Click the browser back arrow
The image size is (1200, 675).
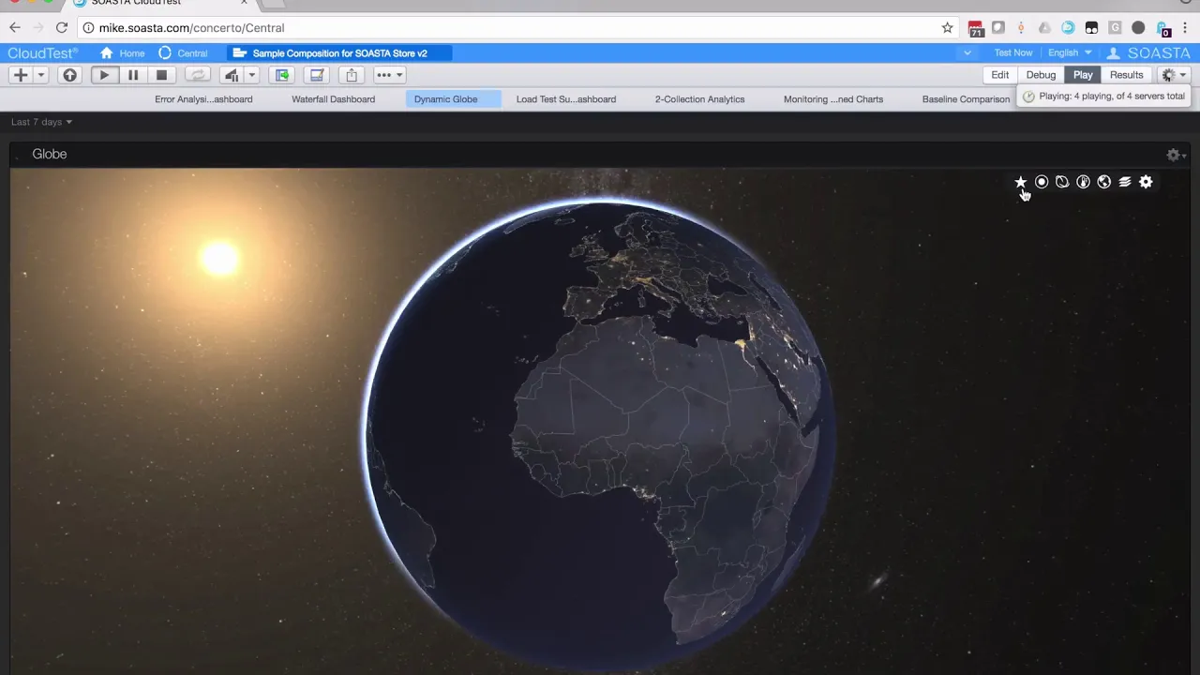15,28
